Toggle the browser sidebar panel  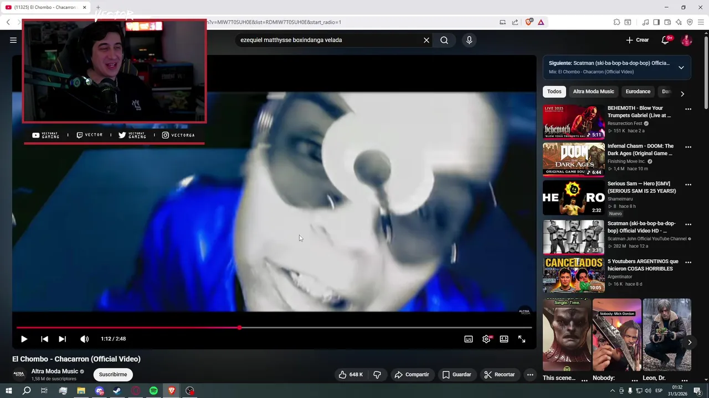coord(656,22)
